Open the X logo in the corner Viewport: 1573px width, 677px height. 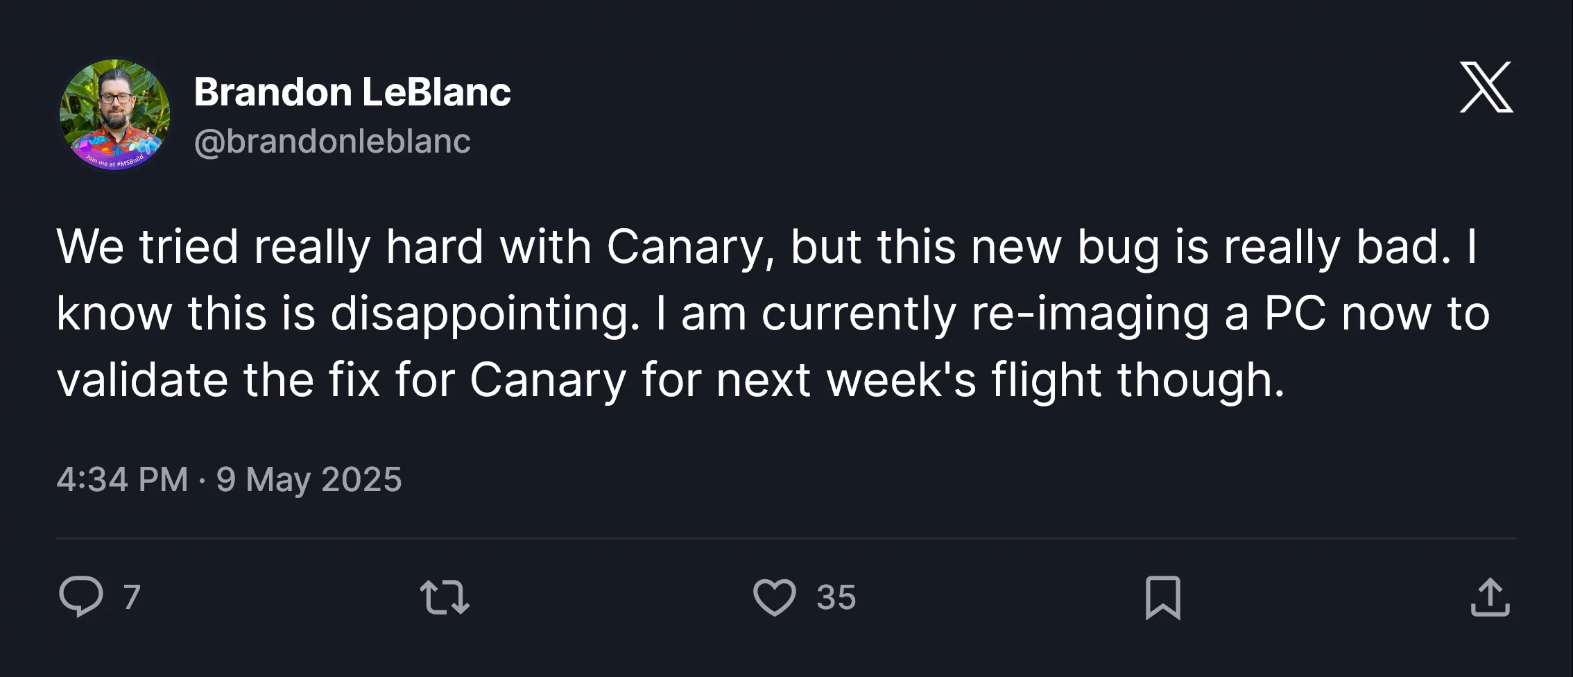(x=1486, y=87)
